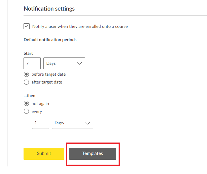The height and width of the screenshot is (174, 207).
Task: Click the Start number field containing 7
Action: [32, 64]
